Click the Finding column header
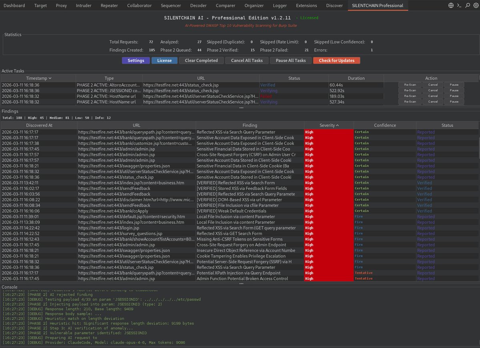Image resolution: width=480 pixels, height=348 pixels. pos(250,125)
